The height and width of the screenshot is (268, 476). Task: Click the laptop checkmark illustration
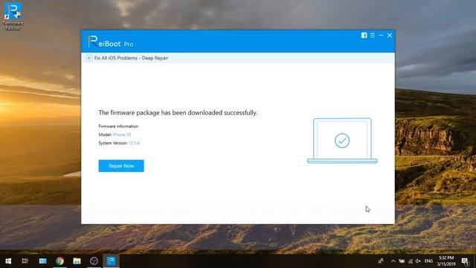[x=342, y=141]
